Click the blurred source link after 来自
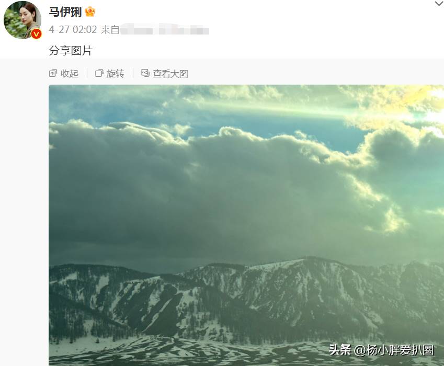The height and width of the screenshot is (366, 444). click(165, 29)
